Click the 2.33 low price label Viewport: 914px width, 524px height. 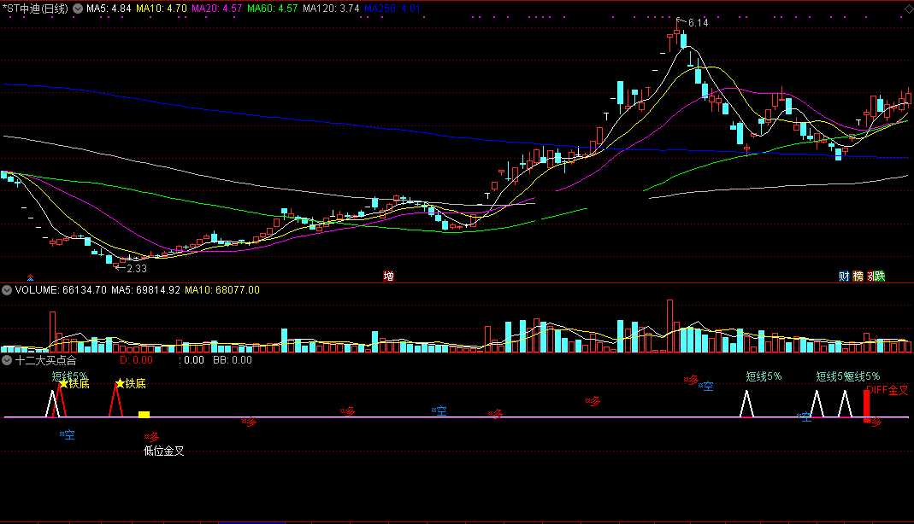coord(137,269)
